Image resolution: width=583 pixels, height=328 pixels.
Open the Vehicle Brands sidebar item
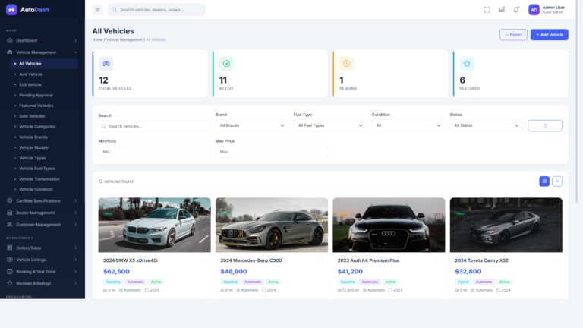pyautogui.click(x=44, y=137)
